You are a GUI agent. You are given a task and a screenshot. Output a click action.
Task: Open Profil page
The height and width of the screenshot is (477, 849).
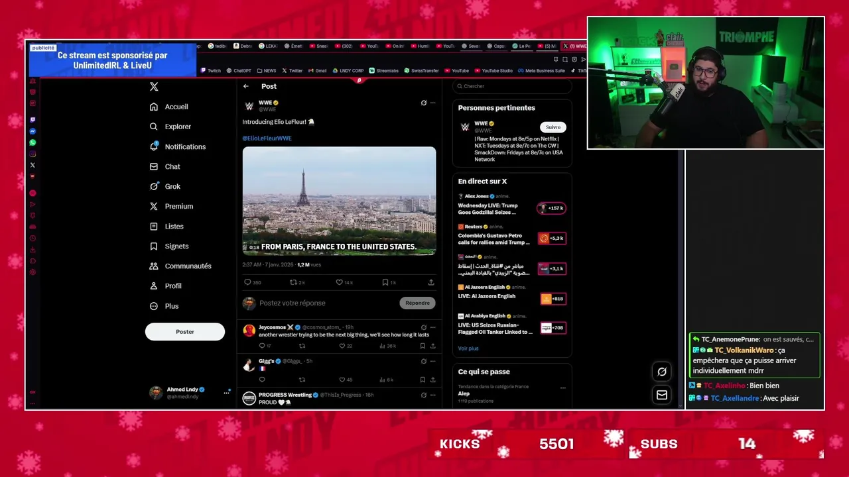pyautogui.click(x=166, y=286)
